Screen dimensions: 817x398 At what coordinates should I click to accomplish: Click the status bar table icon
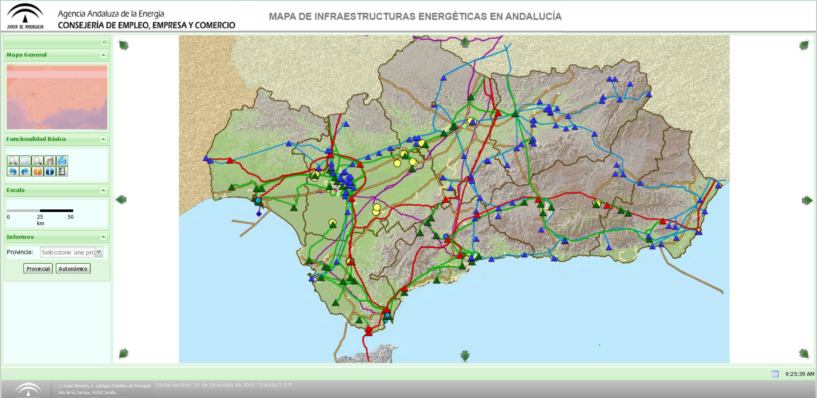coord(775,374)
